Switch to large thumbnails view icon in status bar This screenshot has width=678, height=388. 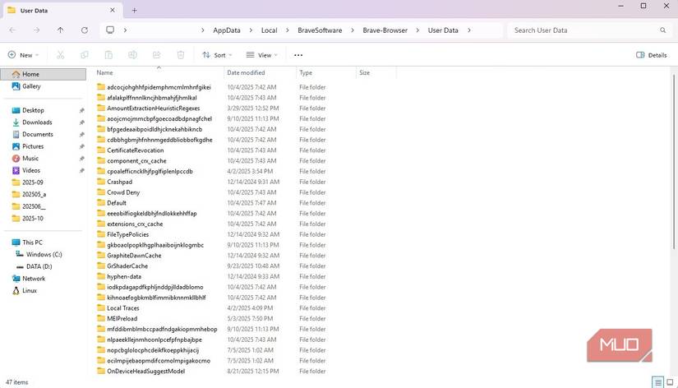pos(670,382)
